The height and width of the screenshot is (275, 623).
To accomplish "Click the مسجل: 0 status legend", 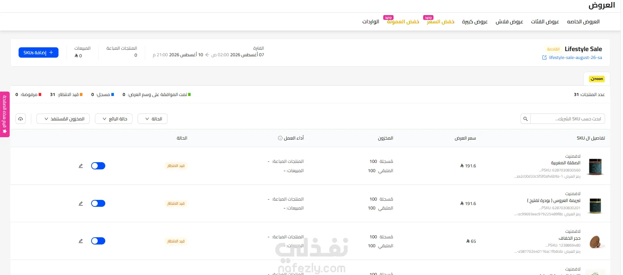I will click(x=103, y=95).
